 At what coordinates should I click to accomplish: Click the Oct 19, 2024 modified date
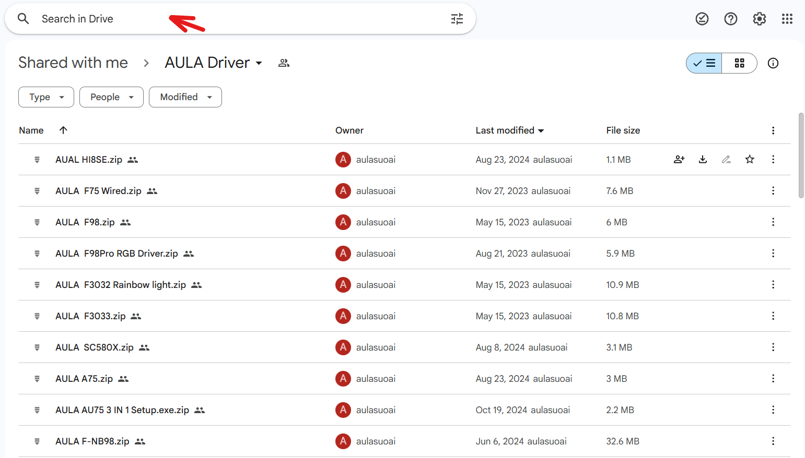pos(501,410)
